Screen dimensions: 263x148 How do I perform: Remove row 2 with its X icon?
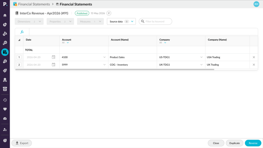point(254,65)
